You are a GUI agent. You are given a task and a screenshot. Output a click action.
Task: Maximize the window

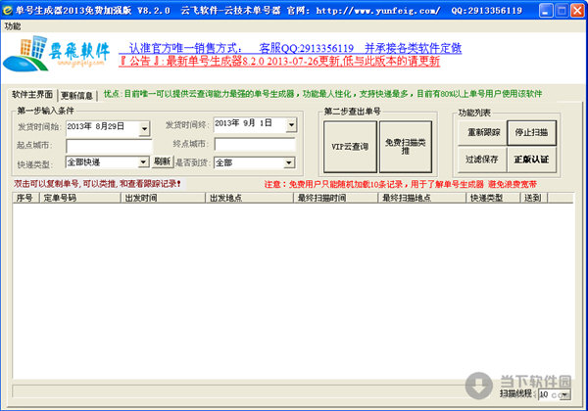coord(562,11)
